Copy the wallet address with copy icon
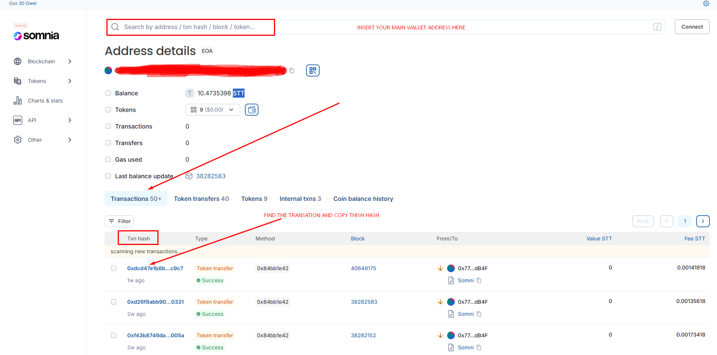 [x=292, y=70]
